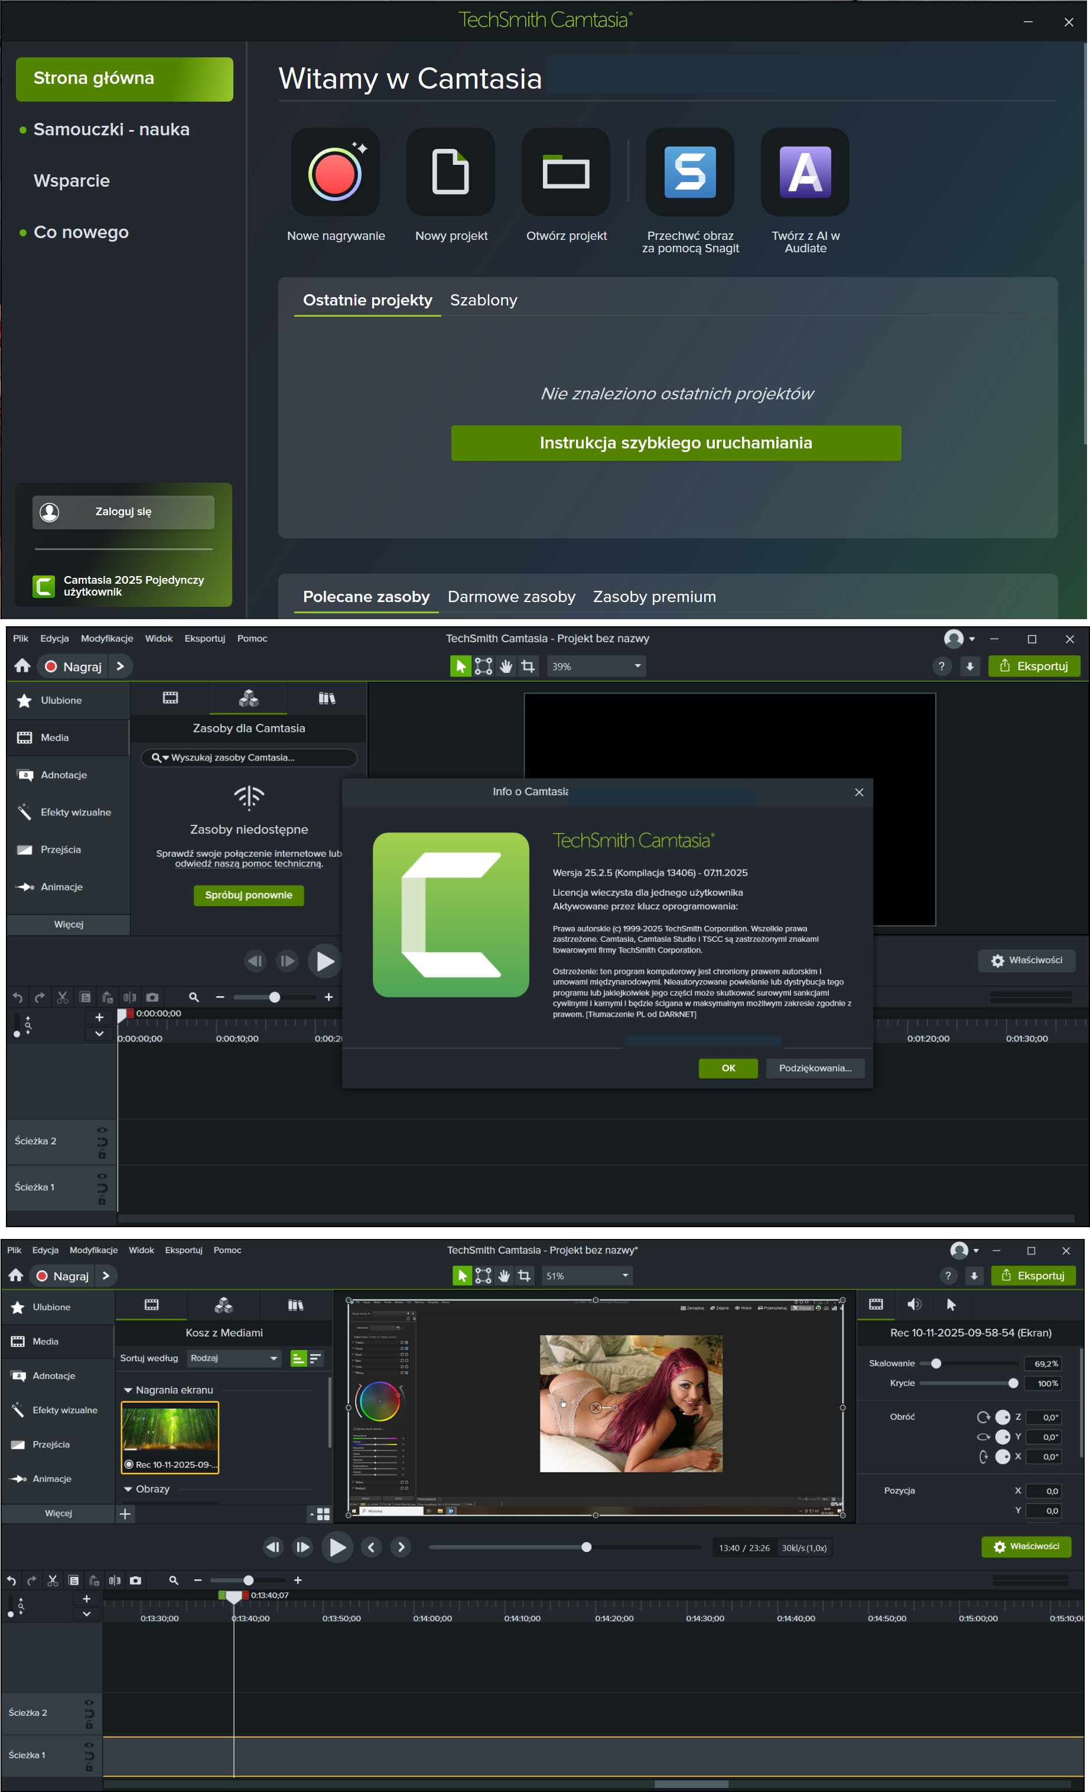The height and width of the screenshot is (1792, 1090).
Task: Click the Nowy projekt icon
Action: click(x=451, y=173)
